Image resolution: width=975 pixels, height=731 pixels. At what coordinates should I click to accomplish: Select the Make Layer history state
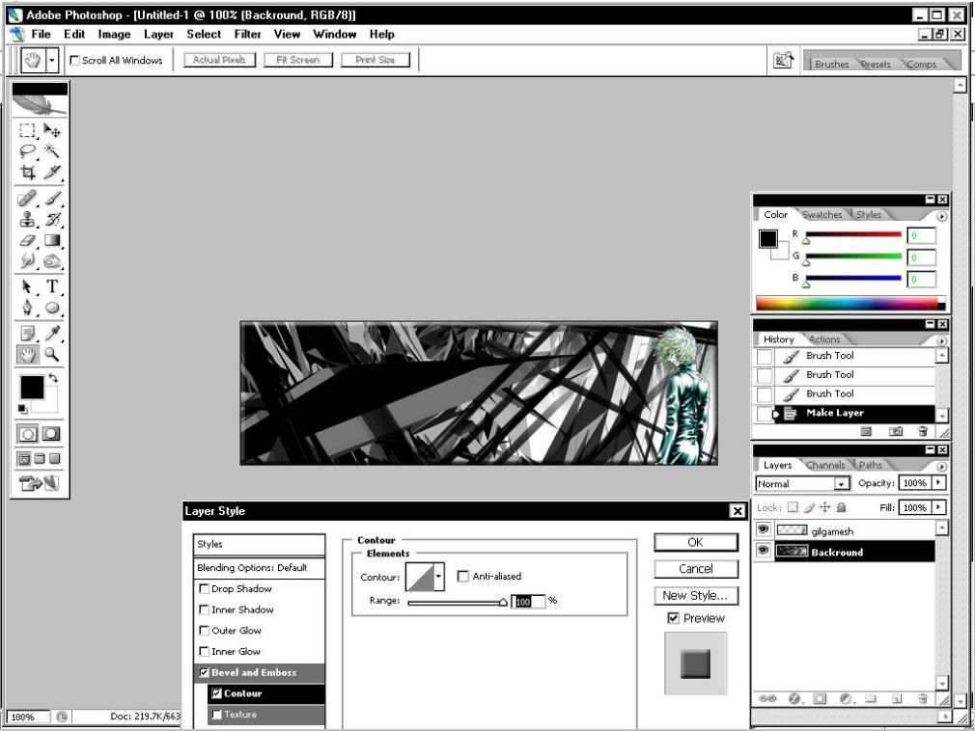853,413
